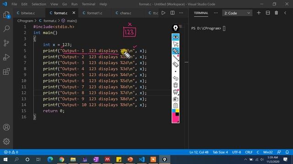Close the format.c tab

pos(74,13)
